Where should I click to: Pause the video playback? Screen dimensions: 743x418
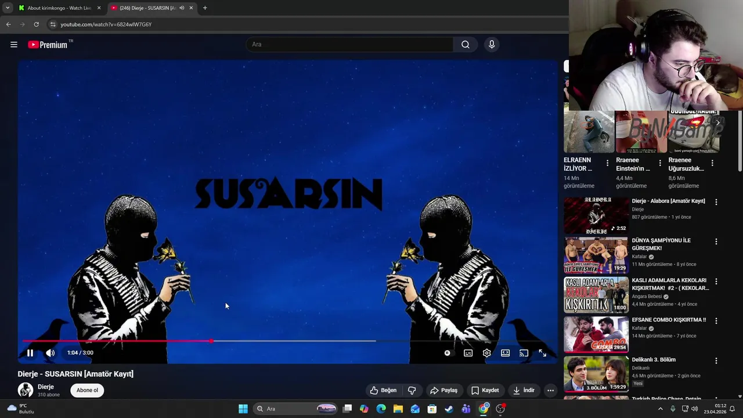click(x=30, y=352)
